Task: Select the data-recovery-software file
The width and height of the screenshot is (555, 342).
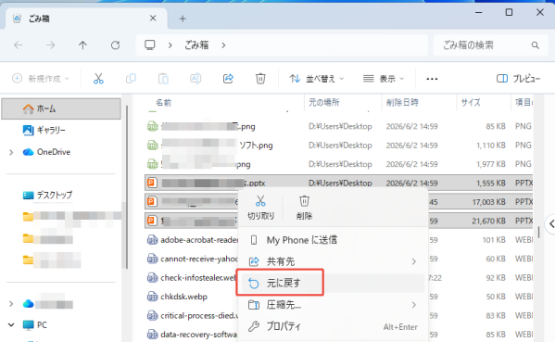Action: click(x=198, y=335)
